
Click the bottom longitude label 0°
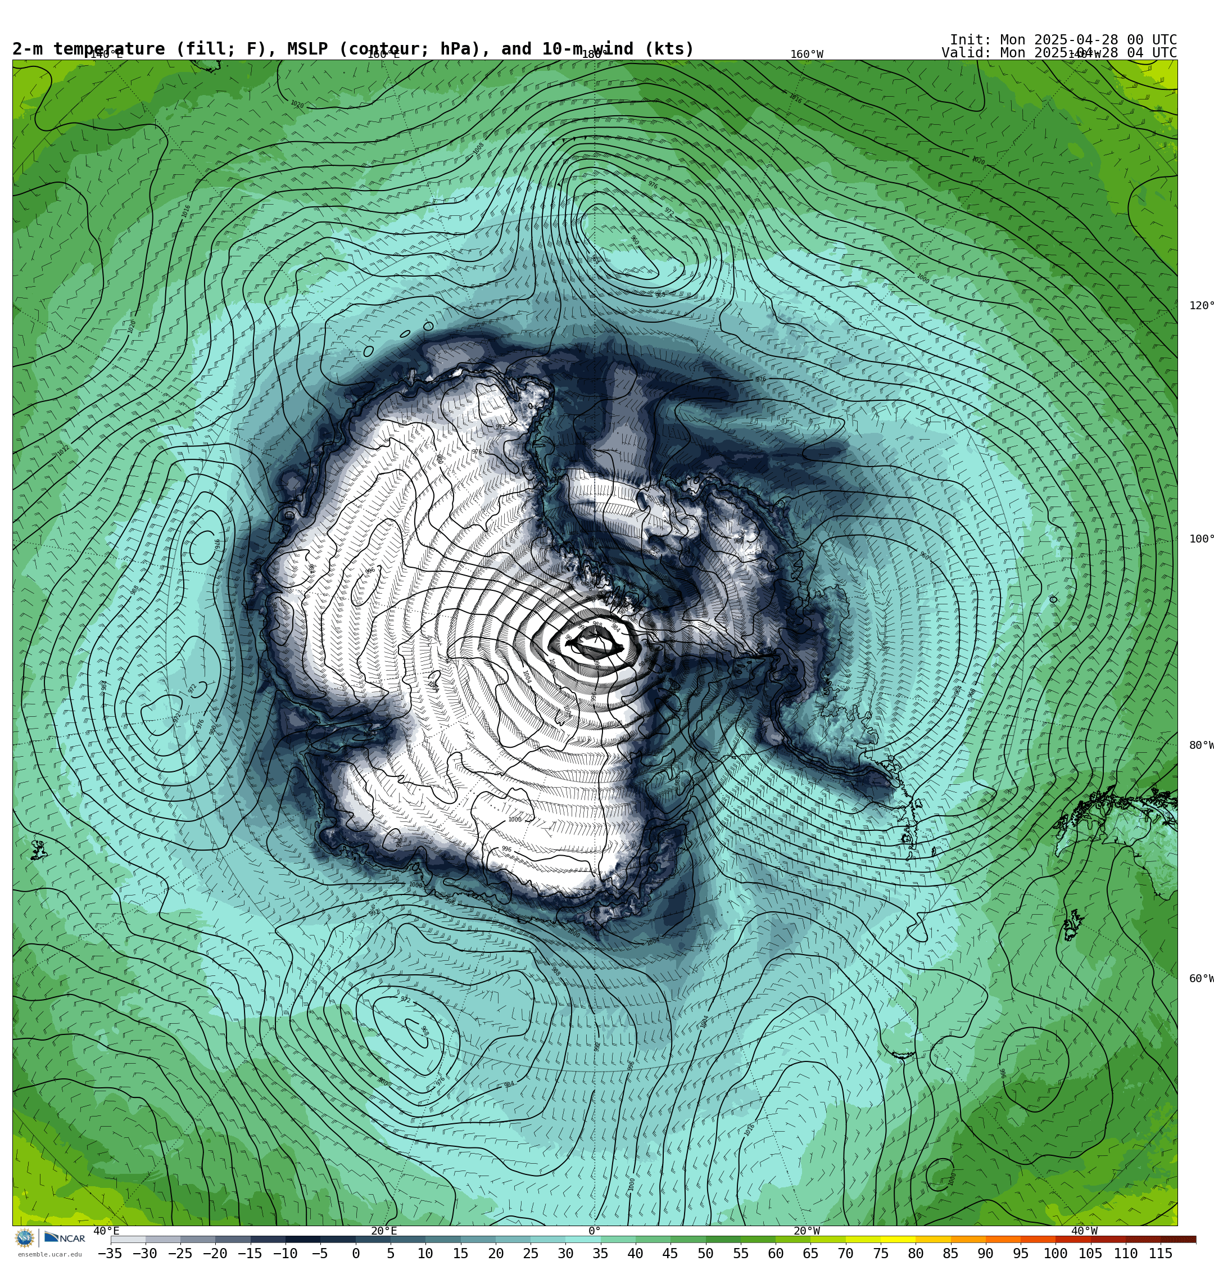pos(595,1231)
